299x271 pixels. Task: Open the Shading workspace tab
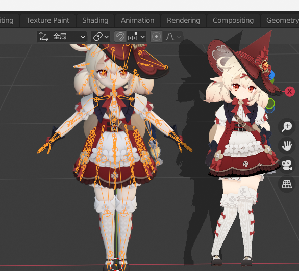click(x=95, y=20)
